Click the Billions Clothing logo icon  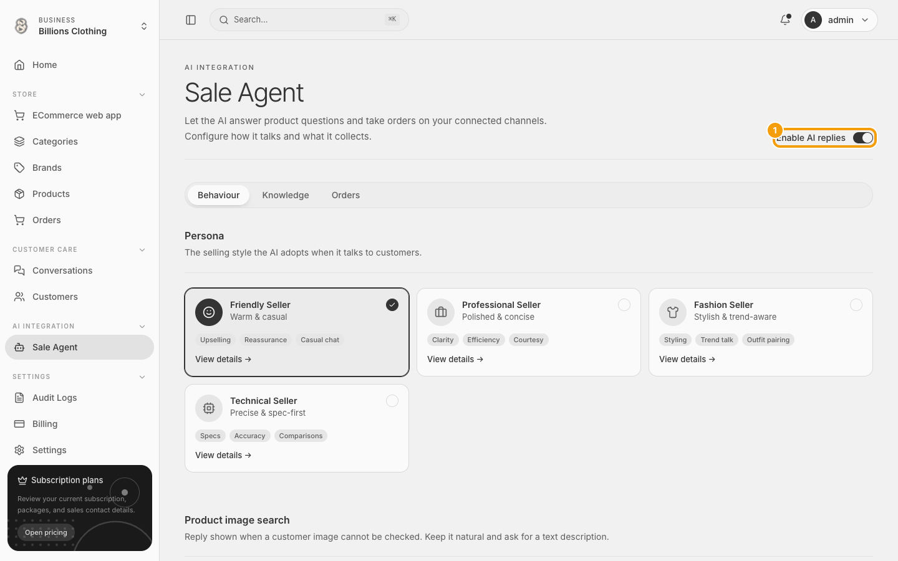coord(21,26)
